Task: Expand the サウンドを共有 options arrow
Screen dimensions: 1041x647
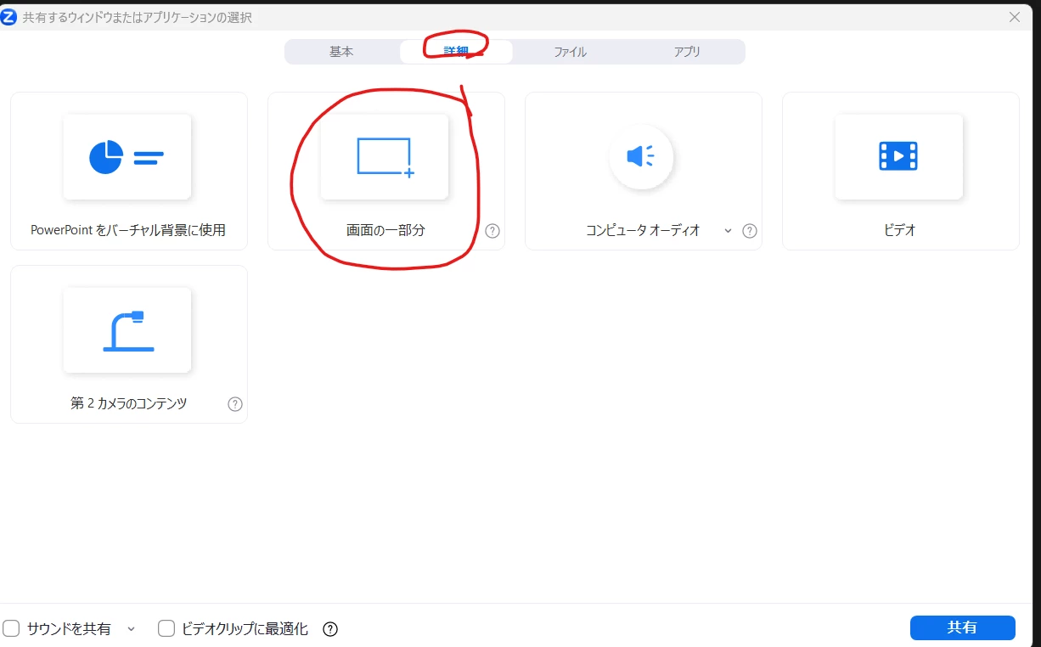Action: click(131, 629)
